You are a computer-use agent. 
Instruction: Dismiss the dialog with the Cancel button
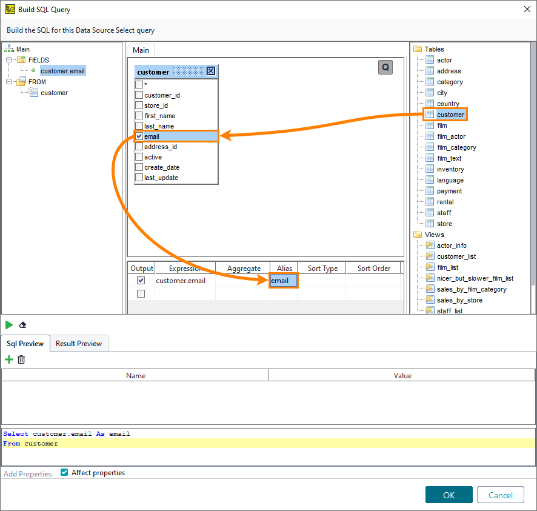coord(501,494)
